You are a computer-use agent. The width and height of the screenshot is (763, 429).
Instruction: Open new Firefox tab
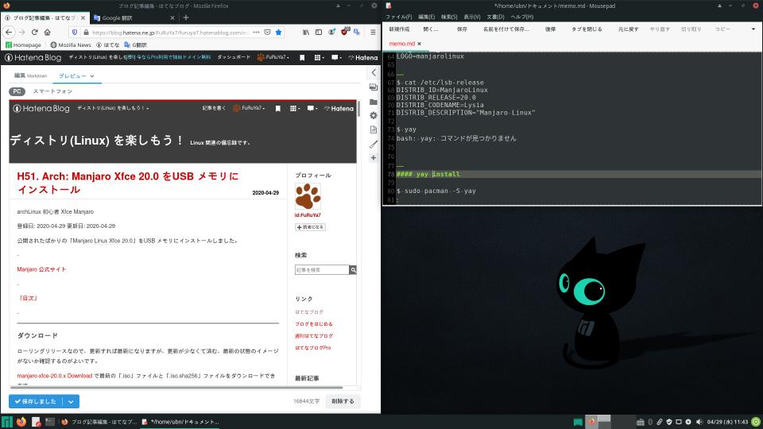tap(186, 17)
